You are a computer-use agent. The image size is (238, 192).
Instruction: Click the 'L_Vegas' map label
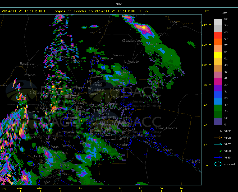pos(34,111)
